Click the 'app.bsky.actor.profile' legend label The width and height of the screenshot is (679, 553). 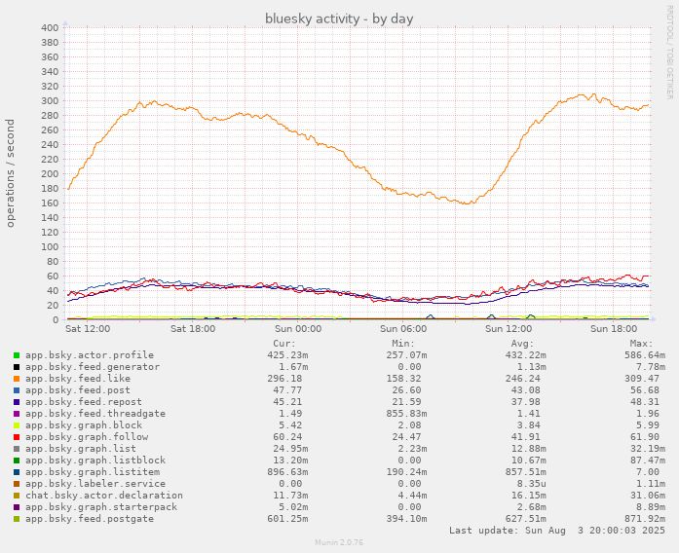90,355
